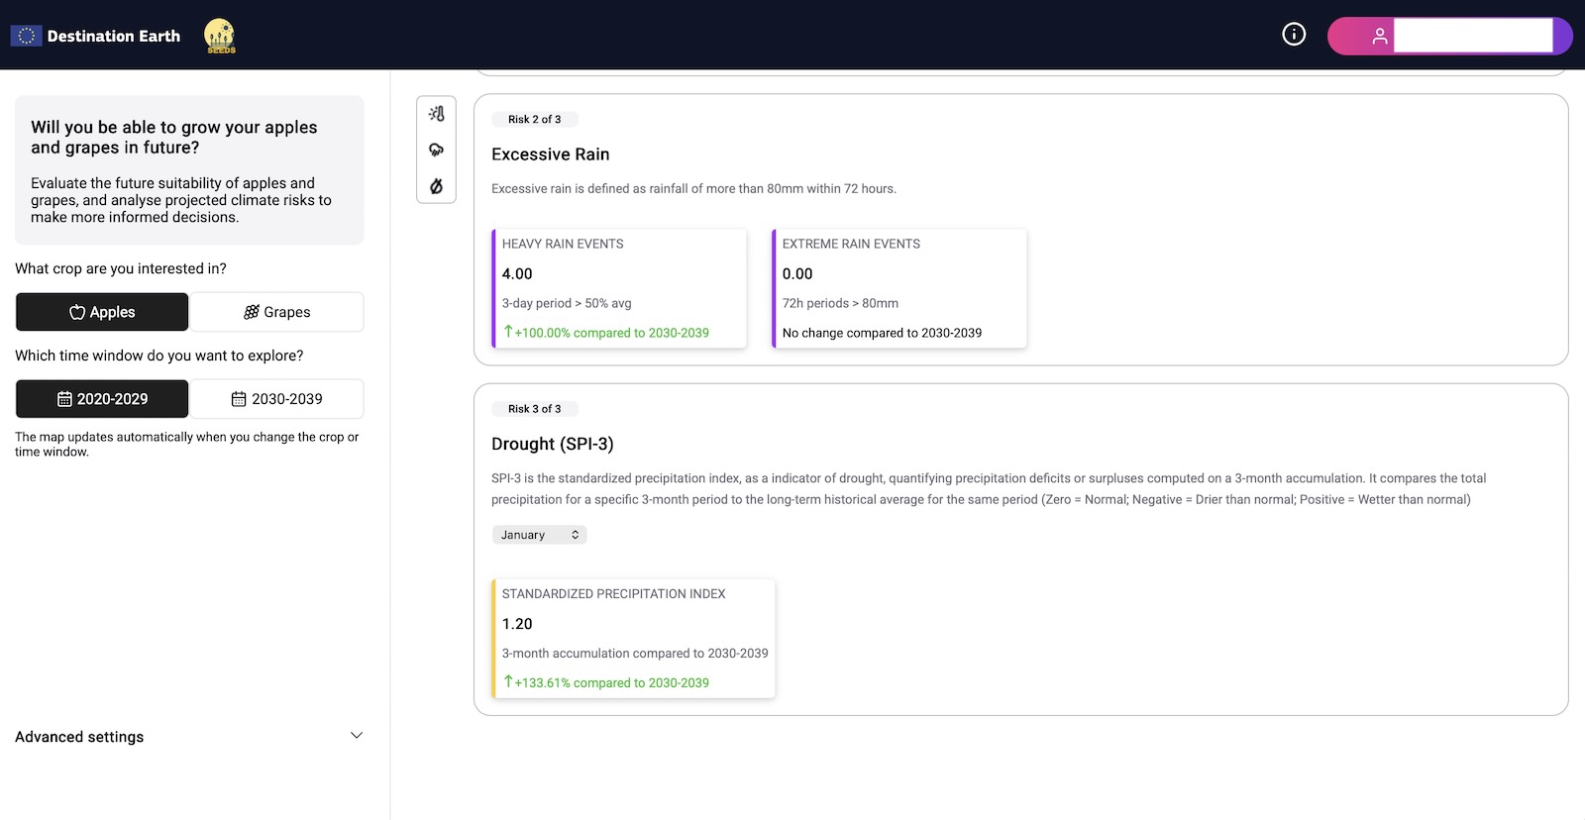Click the Risk 3 of 3 badge

coord(534,409)
